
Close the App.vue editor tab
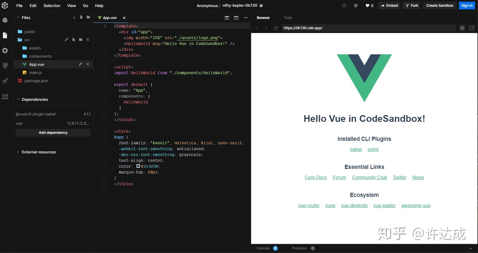124,18
